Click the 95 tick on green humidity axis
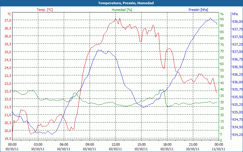 point(222,19)
